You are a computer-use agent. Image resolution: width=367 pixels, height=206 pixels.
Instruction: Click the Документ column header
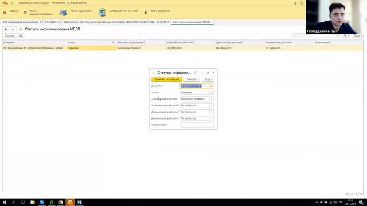coord(34,43)
